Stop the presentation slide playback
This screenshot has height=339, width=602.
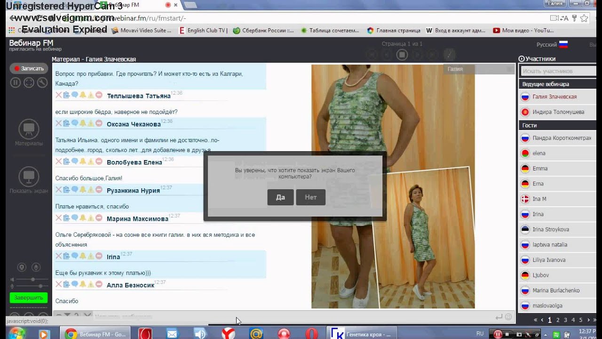tap(402, 55)
